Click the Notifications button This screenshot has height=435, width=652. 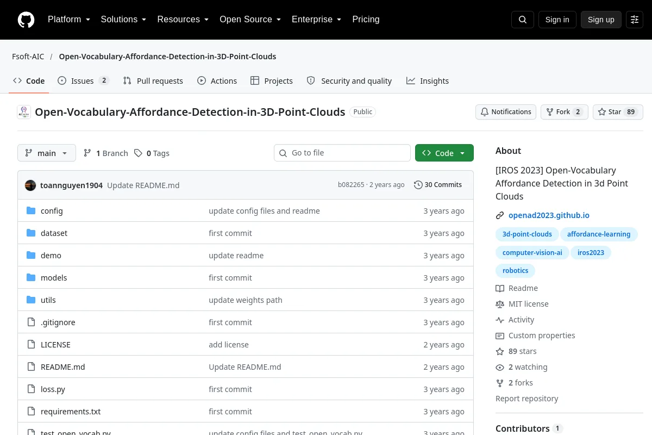(x=506, y=112)
